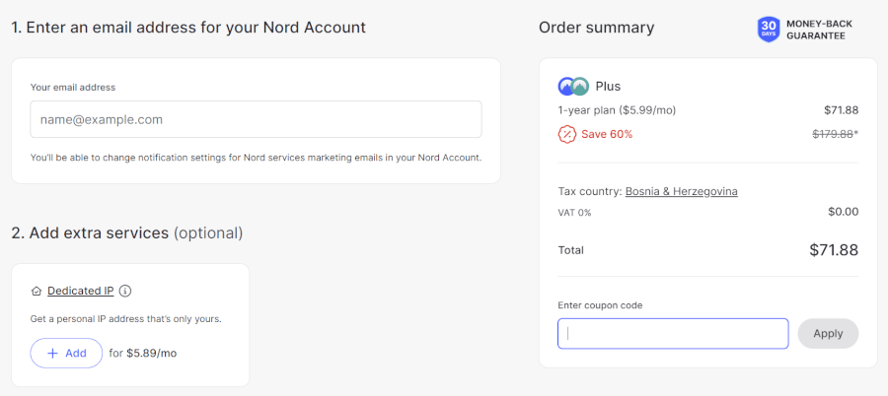Click the 1-year plan price description
The image size is (888, 396).
[x=617, y=110]
